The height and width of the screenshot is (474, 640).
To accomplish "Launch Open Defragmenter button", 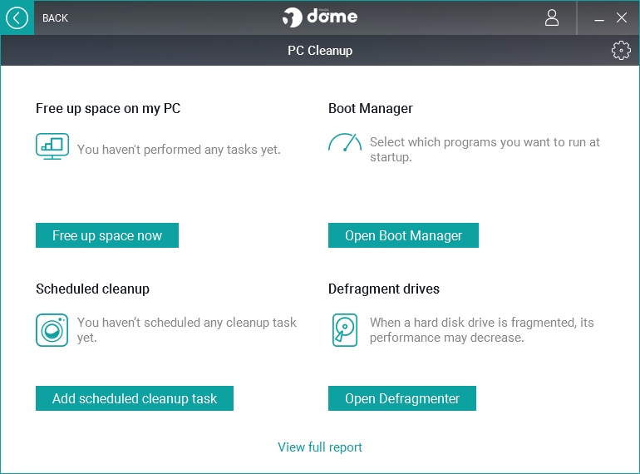I will [x=402, y=398].
